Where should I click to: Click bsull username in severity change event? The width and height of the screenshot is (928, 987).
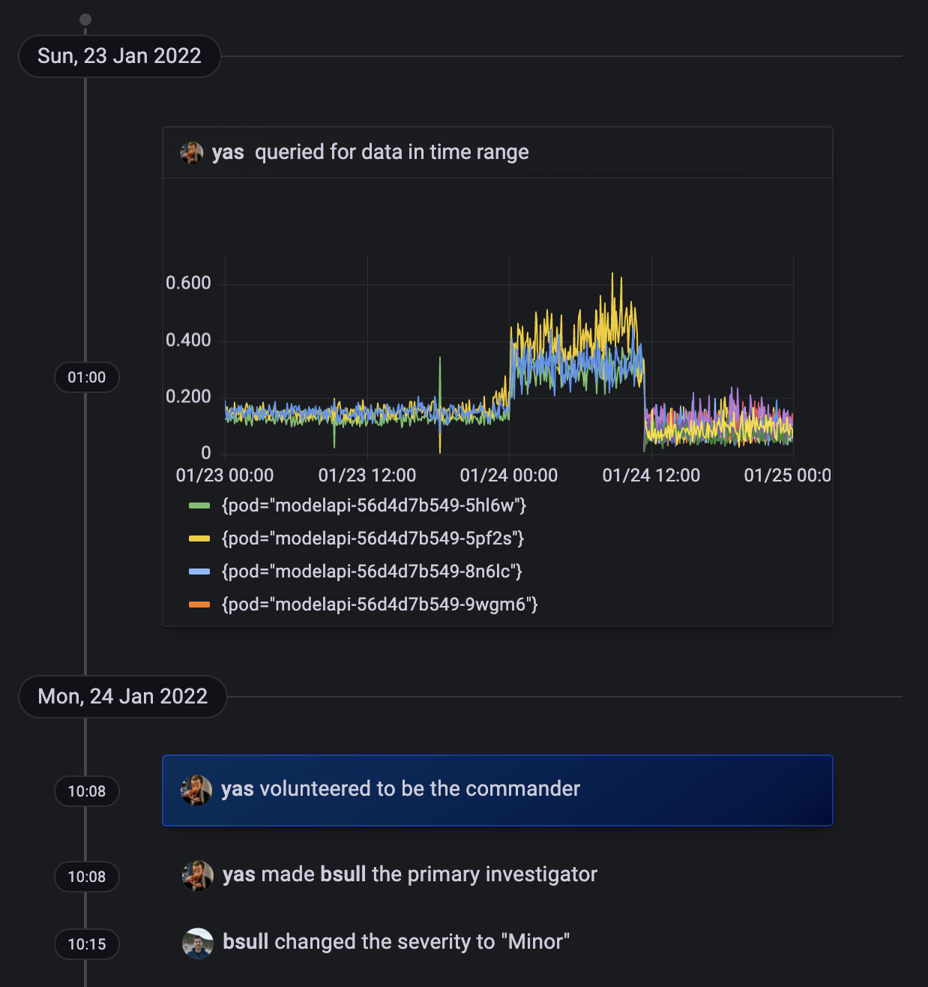[246, 942]
